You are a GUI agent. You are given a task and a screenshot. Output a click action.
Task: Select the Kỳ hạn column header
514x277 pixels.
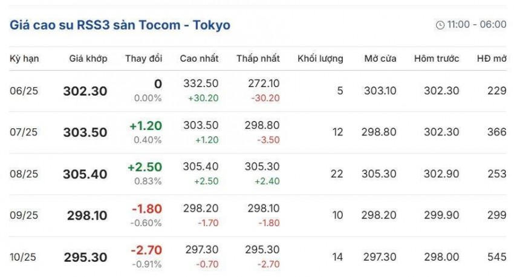(24, 59)
